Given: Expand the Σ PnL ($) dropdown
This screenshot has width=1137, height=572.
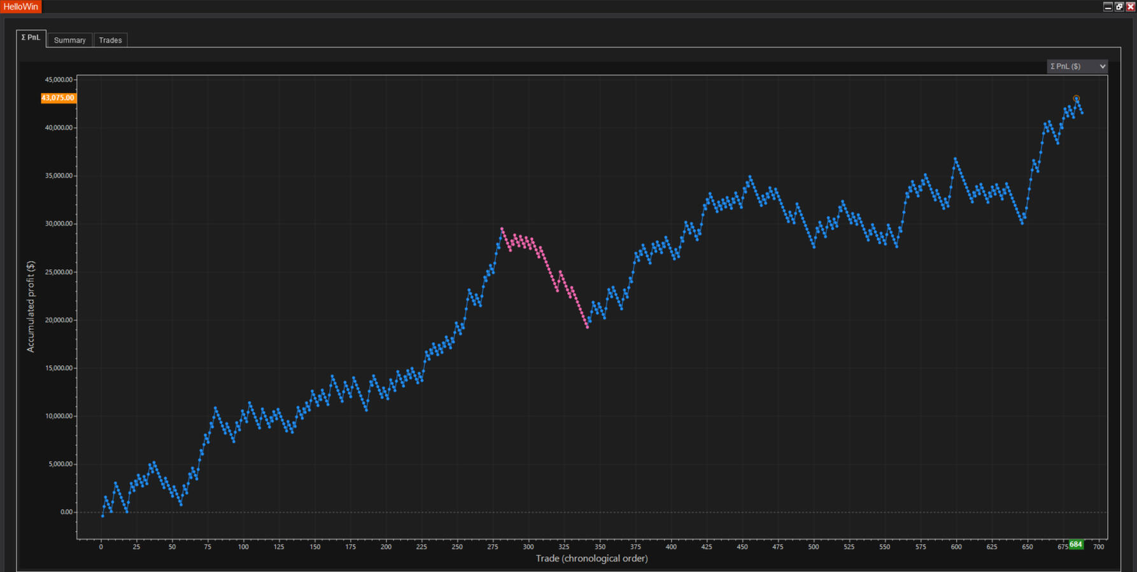Looking at the screenshot, I should (1077, 66).
